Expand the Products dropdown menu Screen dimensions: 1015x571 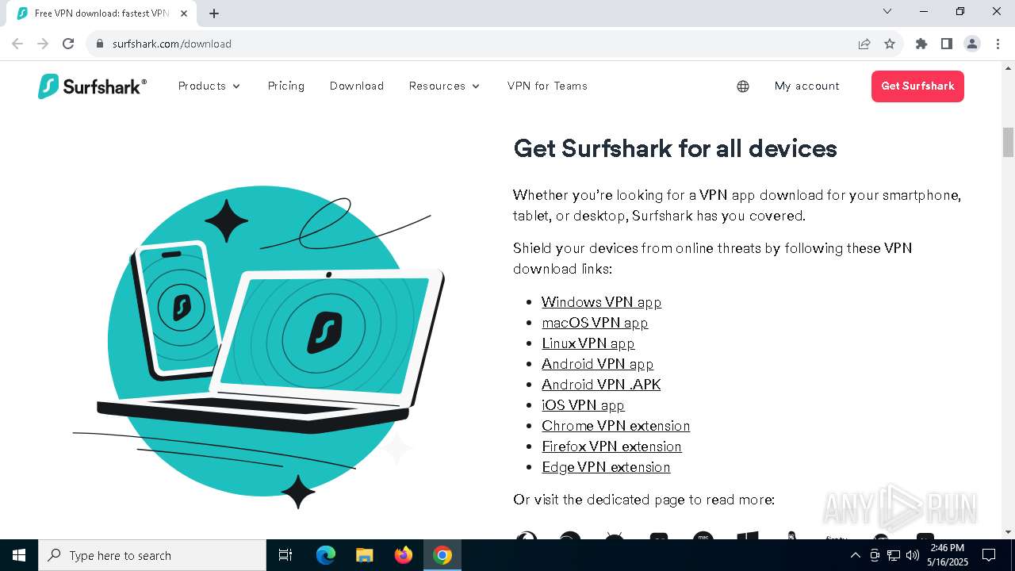[x=209, y=86]
